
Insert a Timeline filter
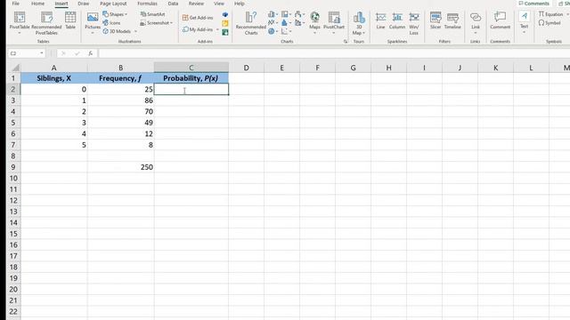click(452, 20)
